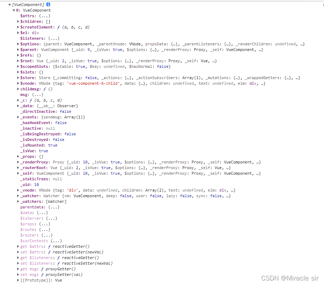Select the _directInactive: false row

[46, 111]
